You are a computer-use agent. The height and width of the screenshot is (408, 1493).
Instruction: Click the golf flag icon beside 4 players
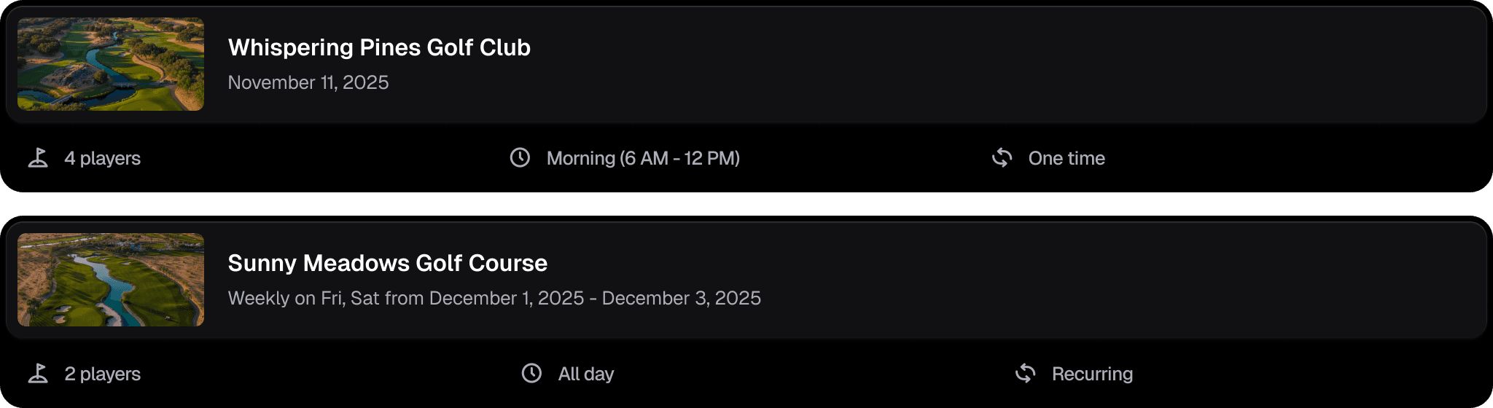point(38,158)
